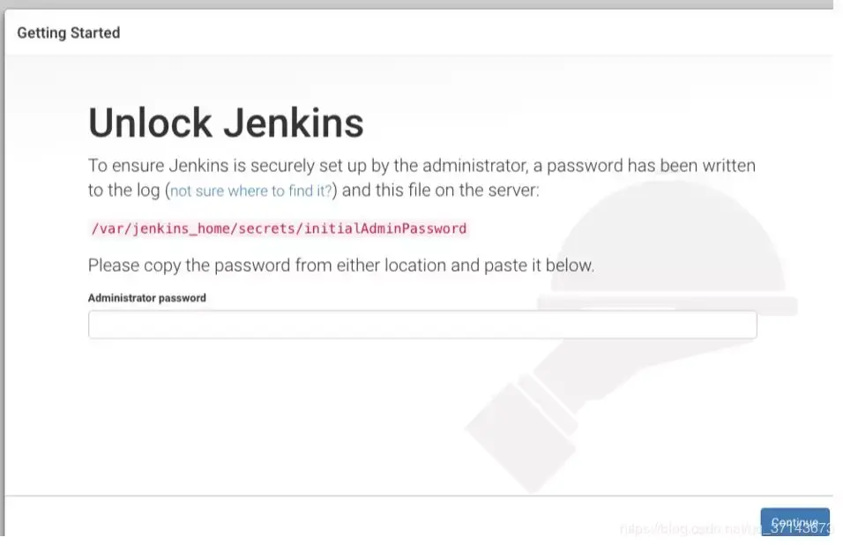Select the /var/jenkins_home path snippet
The height and width of the screenshot is (545, 843).
163,228
